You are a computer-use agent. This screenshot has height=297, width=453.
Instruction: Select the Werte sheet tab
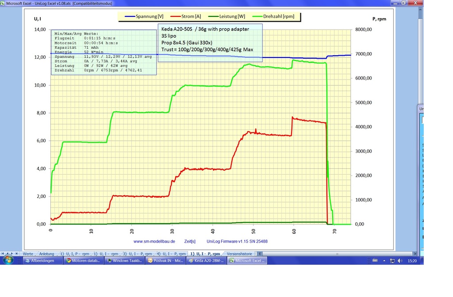click(28, 254)
